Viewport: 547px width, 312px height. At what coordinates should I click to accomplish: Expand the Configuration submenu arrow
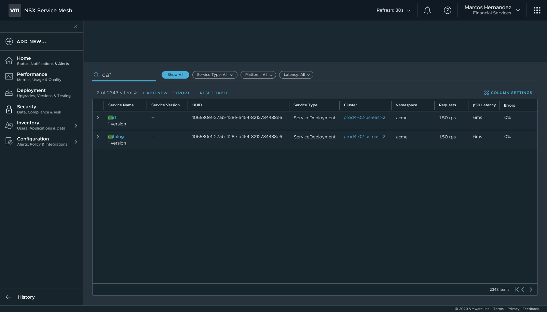tap(76, 142)
